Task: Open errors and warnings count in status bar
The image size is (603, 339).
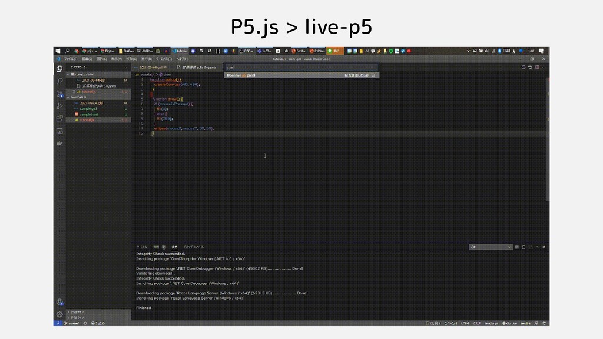Action: coord(98,323)
